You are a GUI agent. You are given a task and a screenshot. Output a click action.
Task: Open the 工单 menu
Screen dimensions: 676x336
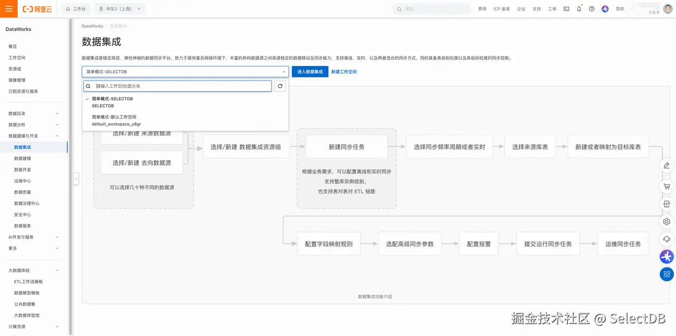(552, 9)
